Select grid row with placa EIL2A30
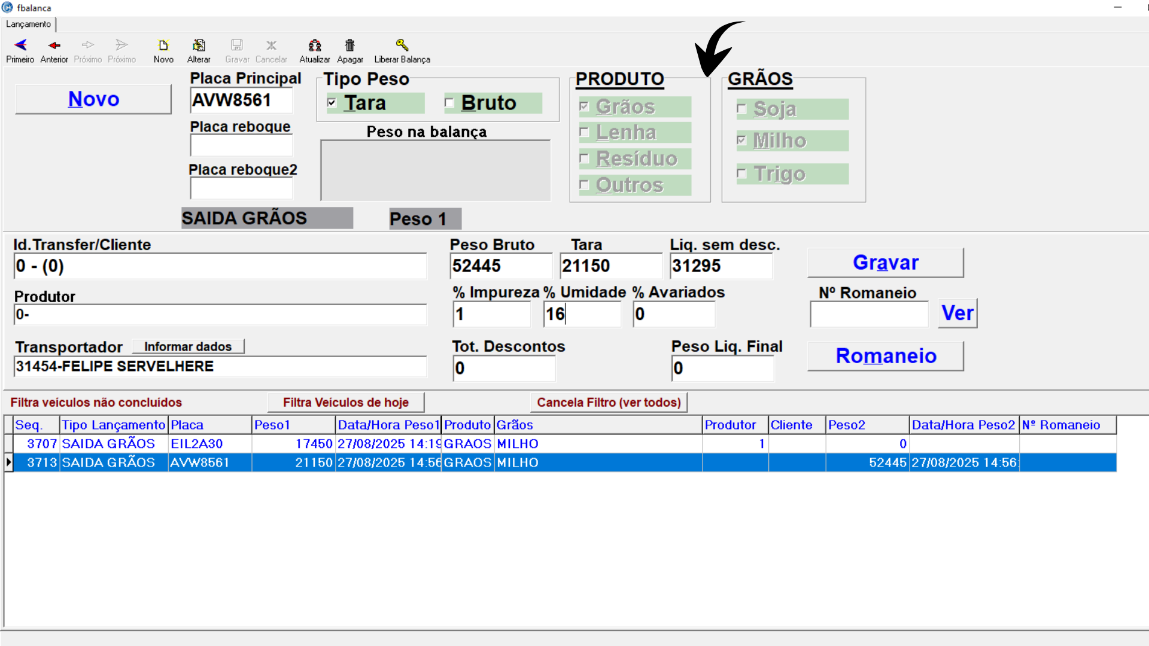The height and width of the screenshot is (646, 1149). [197, 444]
